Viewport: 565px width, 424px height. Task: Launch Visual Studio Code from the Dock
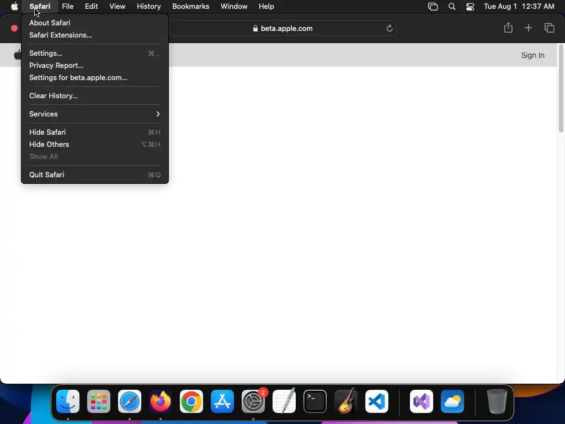pos(376,401)
